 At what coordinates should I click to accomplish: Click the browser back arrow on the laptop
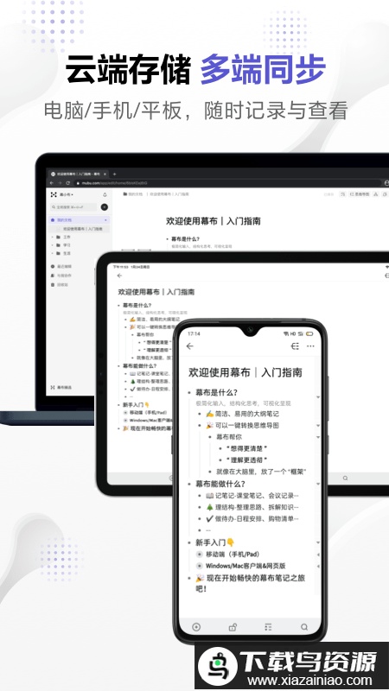coord(52,183)
